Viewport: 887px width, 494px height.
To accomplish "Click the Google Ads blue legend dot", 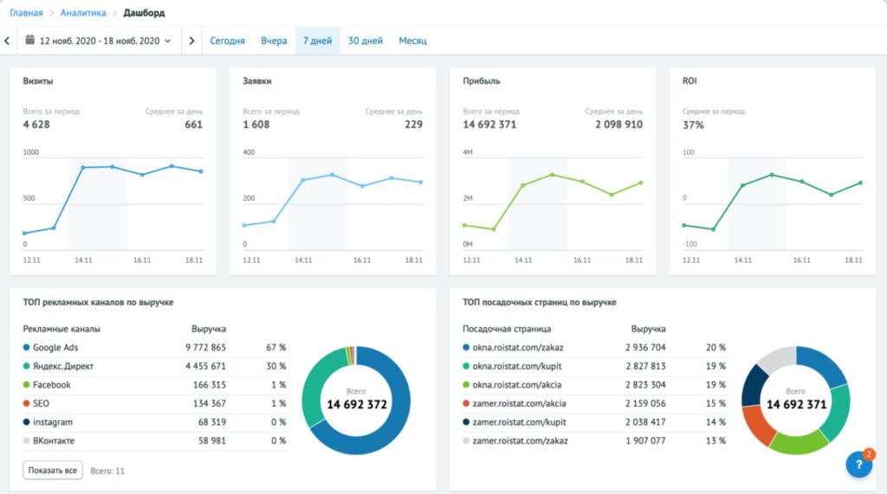I will pos(26,348).
